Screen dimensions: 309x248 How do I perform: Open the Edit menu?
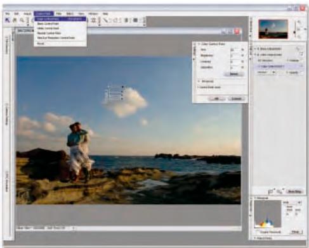(x=16, y=13)
